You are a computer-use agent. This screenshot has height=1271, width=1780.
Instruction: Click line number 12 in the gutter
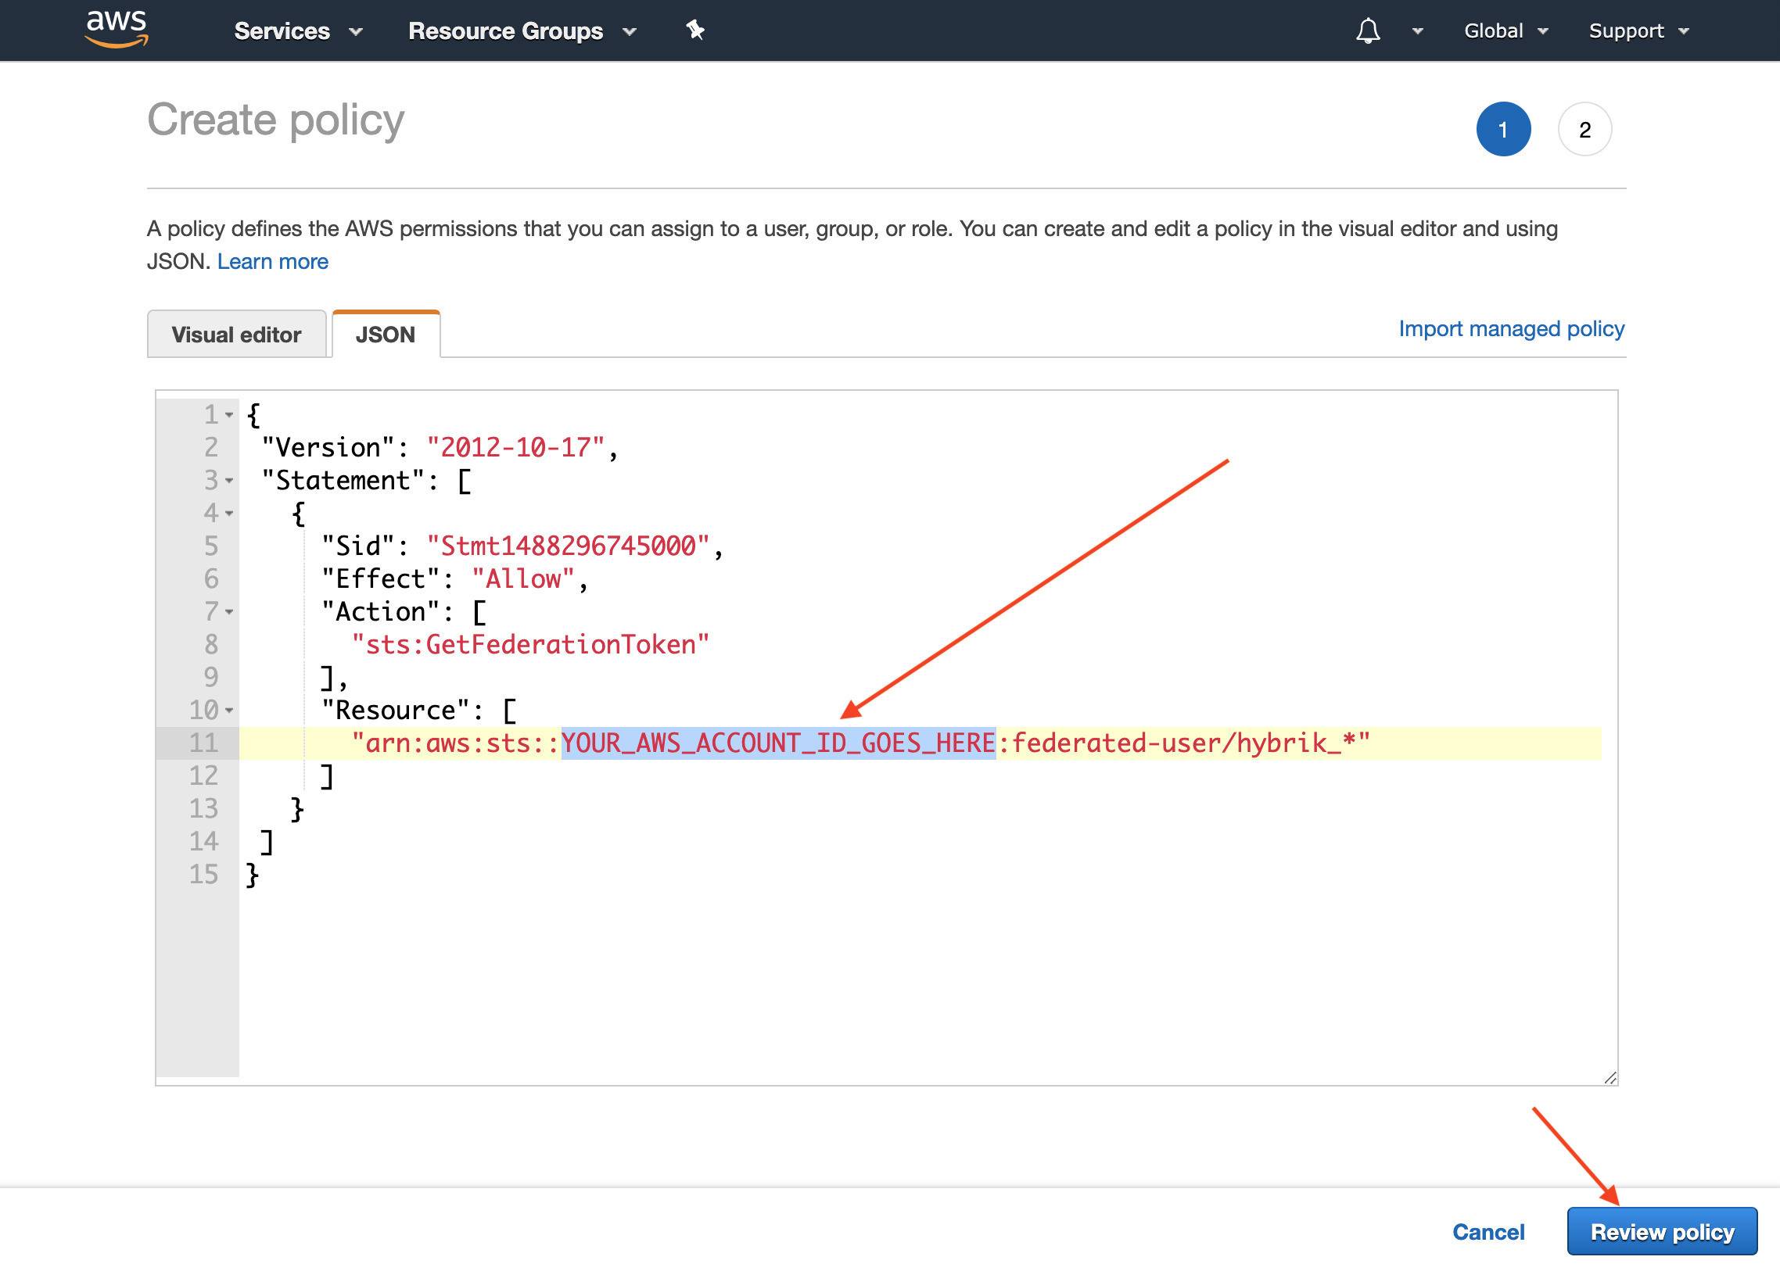[203, 775]
